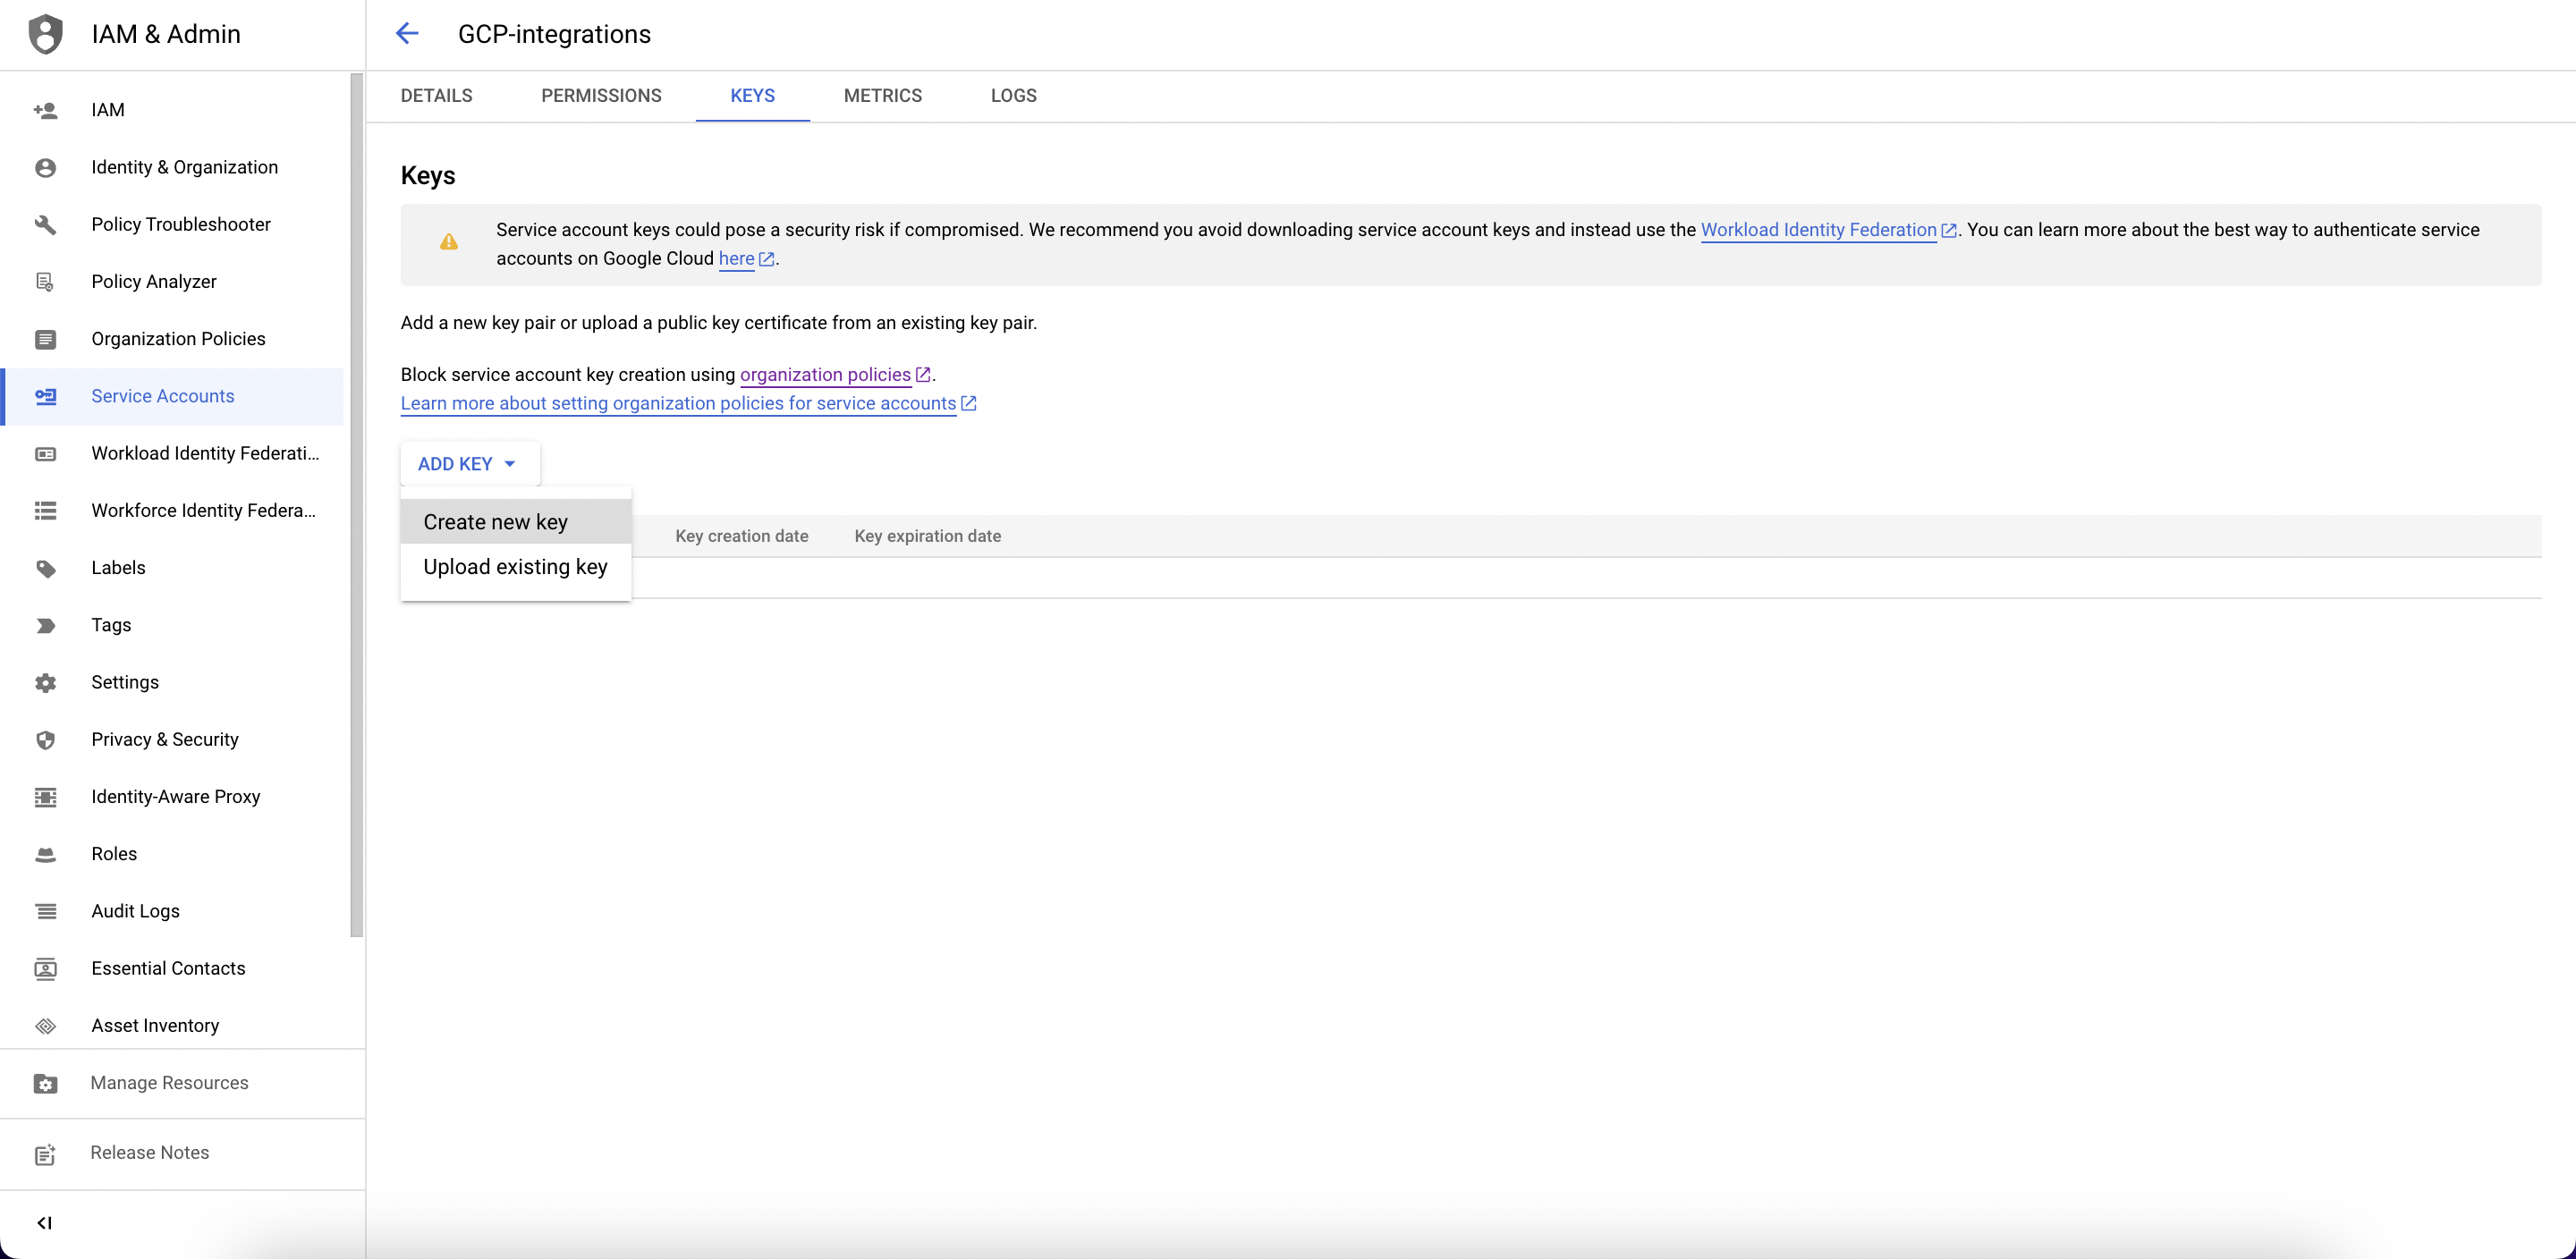2576x1259 pixels.
Task: Click the Identity & Organization icon
Action: (45, 167)
